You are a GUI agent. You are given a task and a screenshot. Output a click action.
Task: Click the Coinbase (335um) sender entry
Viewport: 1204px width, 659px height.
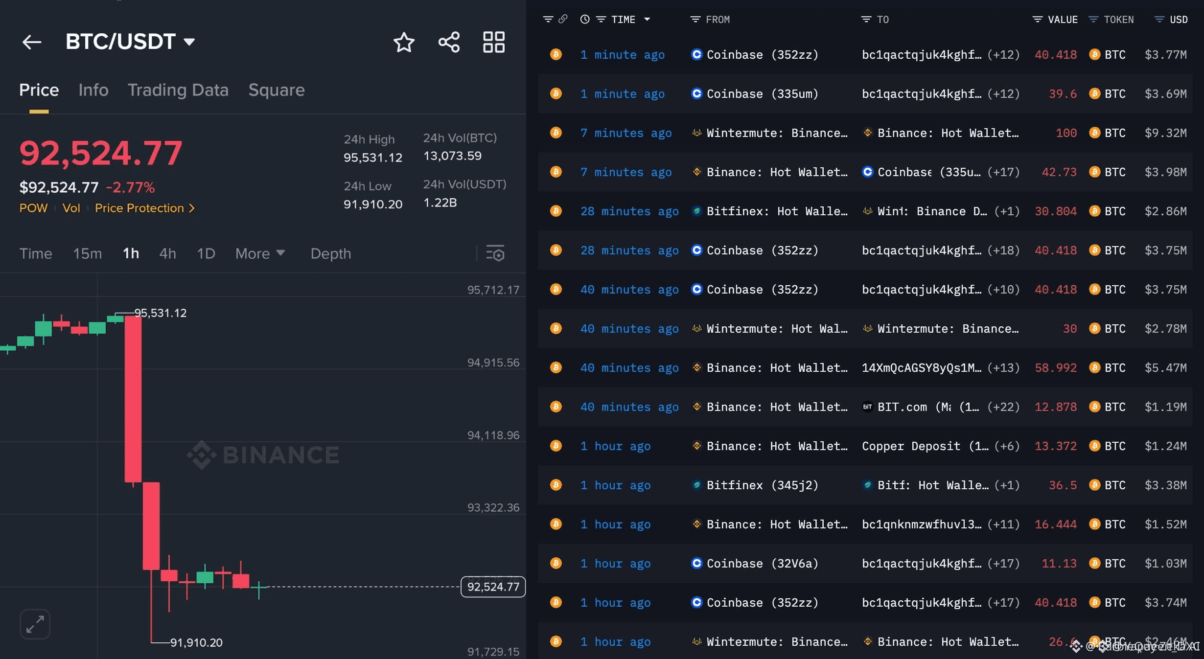[762, 94]
